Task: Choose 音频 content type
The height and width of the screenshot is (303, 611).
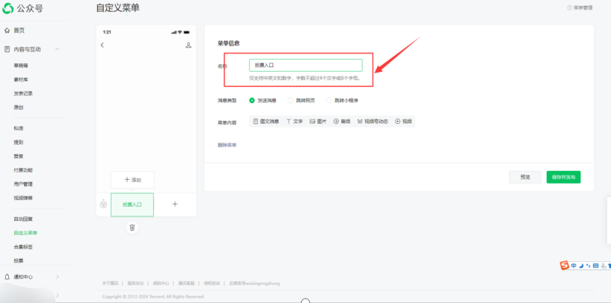Action: (342, 122)
